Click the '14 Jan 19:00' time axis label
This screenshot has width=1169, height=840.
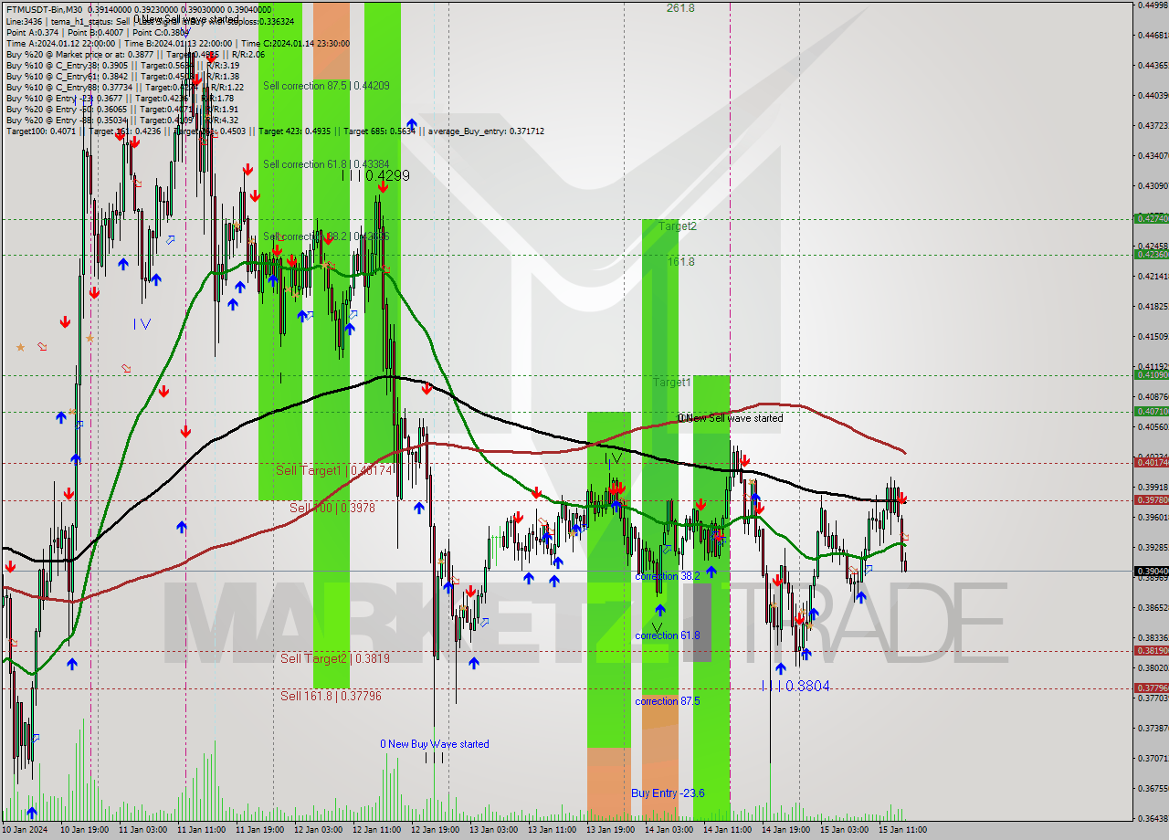pyautogui.click(x=787, y=830)
